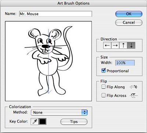Click the mouse artwork preview
Image resolution: width=147 pixels, height=133 pixels.
tap(49, 61)
